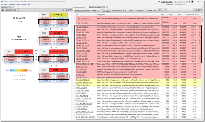The height and width of the screenshot is (122, 205).
Task: Click the NSW $350.97 price box
Action: 58,33
